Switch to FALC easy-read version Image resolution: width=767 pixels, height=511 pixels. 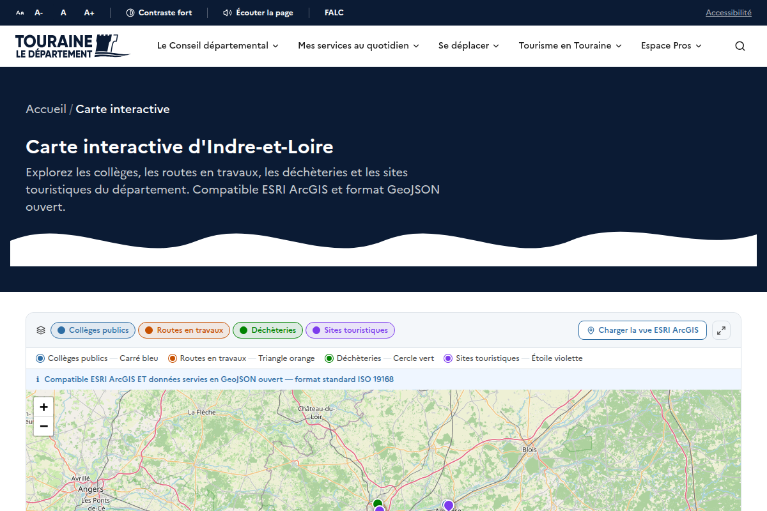(x=334, y=13)
